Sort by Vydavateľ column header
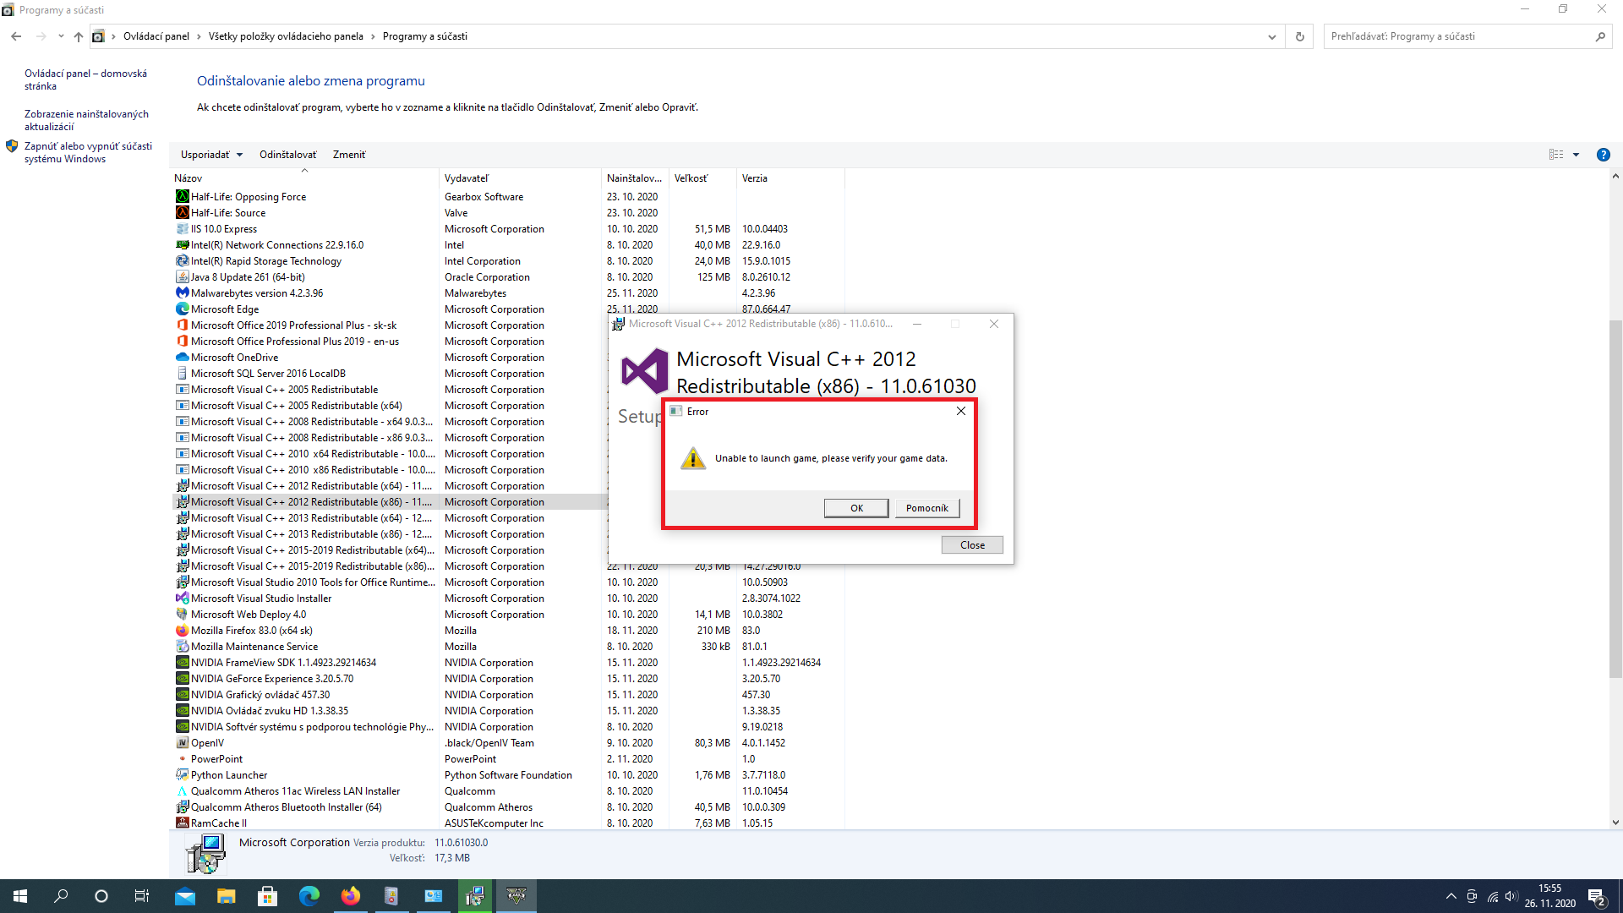This screenshot has width=1623, height=913. [520, 178]
